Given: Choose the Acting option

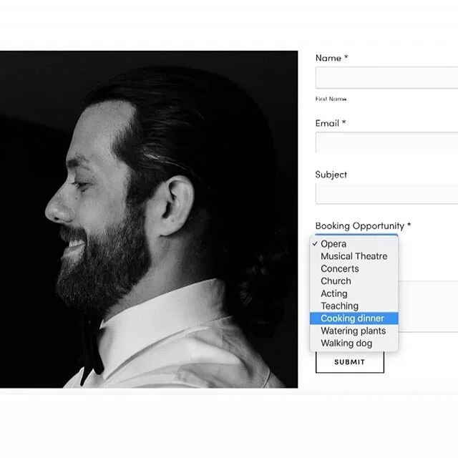Looking at the screenshot, I should point(354,293).
